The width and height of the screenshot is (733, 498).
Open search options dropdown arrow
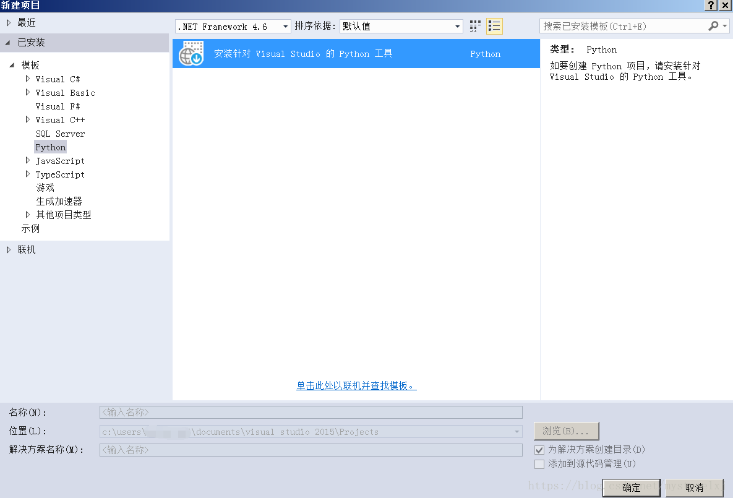724,26
